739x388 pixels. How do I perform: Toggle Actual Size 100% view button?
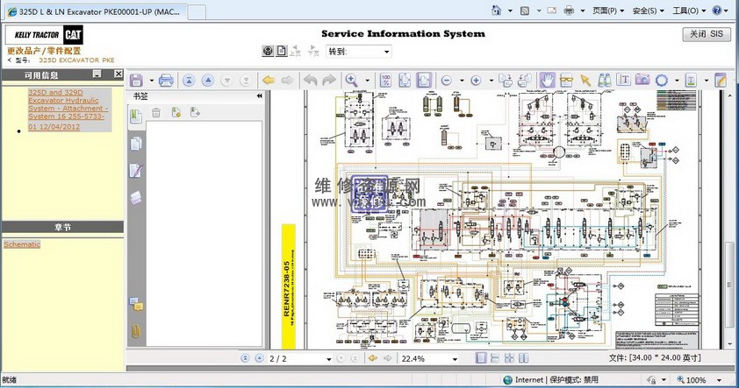coord(385,81)
